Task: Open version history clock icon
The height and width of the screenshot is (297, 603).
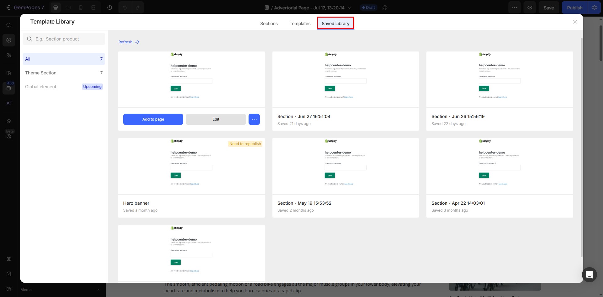Action: (x=110, y=8)
